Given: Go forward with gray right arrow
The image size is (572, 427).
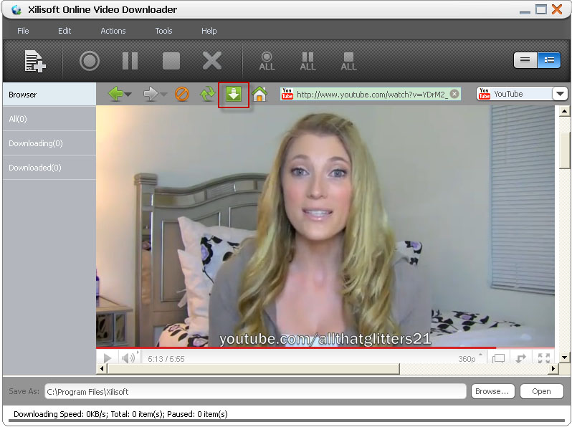Looking at the screenshot, I should click(151, 94).
